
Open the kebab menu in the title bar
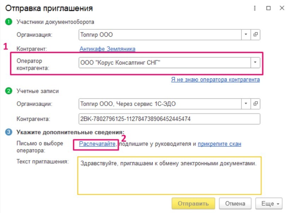click(255, 8)
